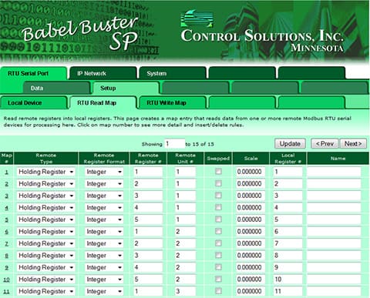The width and height of the screenshot is (370, 298).
Task: Open map number 3 link
Action: 7,196
